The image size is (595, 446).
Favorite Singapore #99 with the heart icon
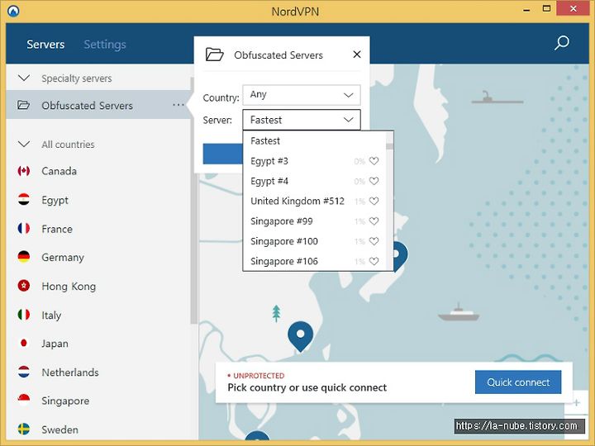[374, 221]
